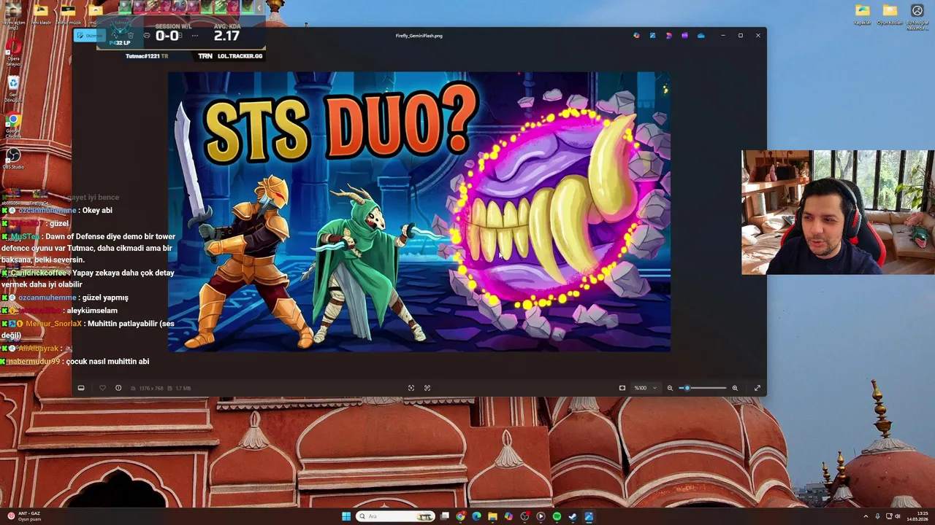Click the webcam overlay of the streamer
This screenshot has width=935, height=525.
coord(838,212)
